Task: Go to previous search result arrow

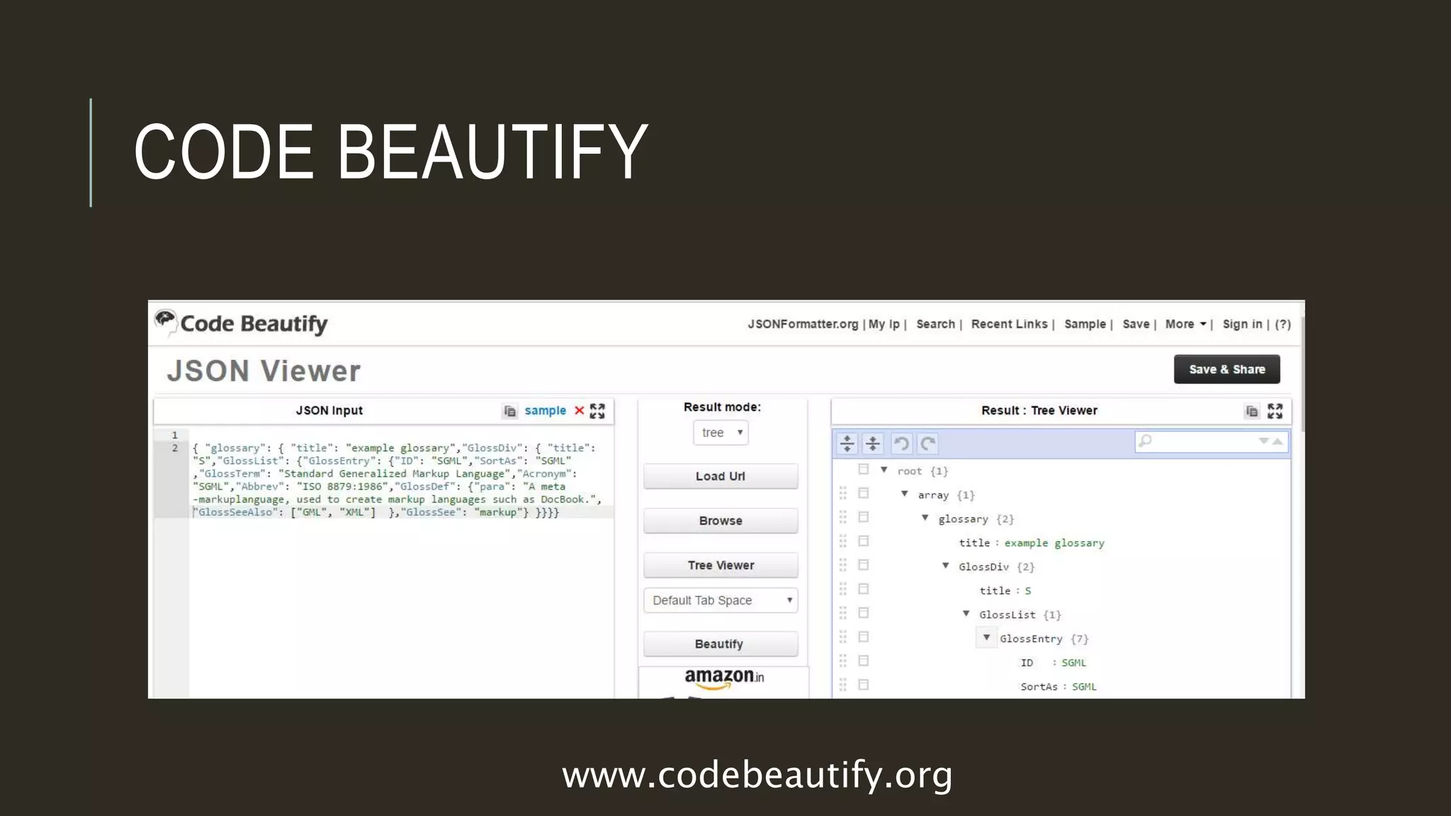Action: point(1277,441)
